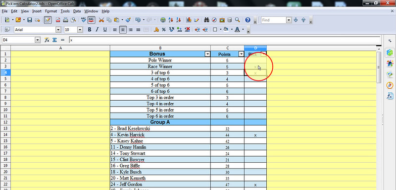Click the Hyperlink globe icon
The image size is (396, 190).
tap(163, 20)
